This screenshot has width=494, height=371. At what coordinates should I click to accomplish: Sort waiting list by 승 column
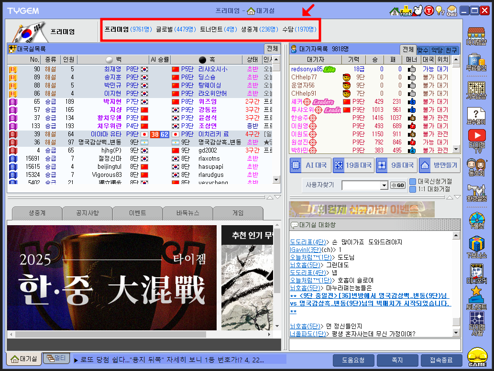(x=374, y=60)
